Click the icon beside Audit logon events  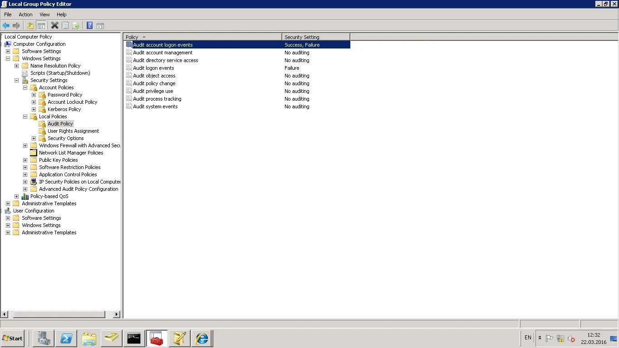tap(129, 68)
